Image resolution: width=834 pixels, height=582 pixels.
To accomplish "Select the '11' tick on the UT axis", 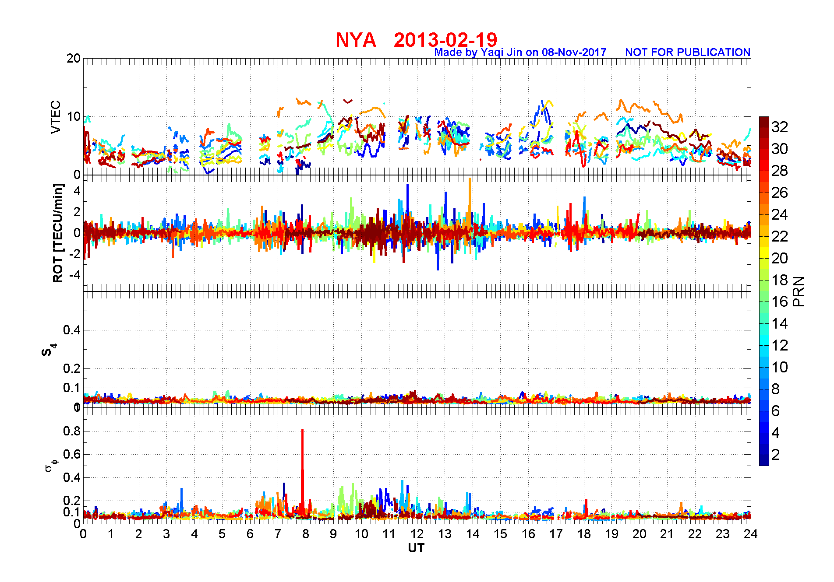I will [x=389, y=534].
